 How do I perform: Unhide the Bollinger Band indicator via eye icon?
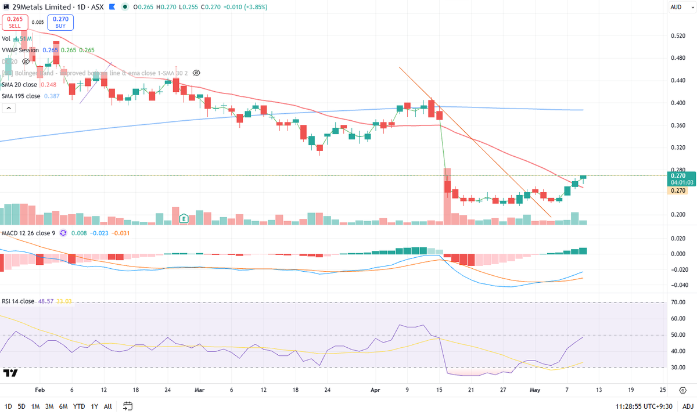click(x=196, y=73)
